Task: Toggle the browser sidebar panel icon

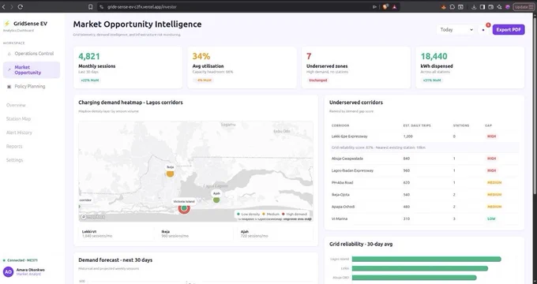Action: tap(483, 7)
